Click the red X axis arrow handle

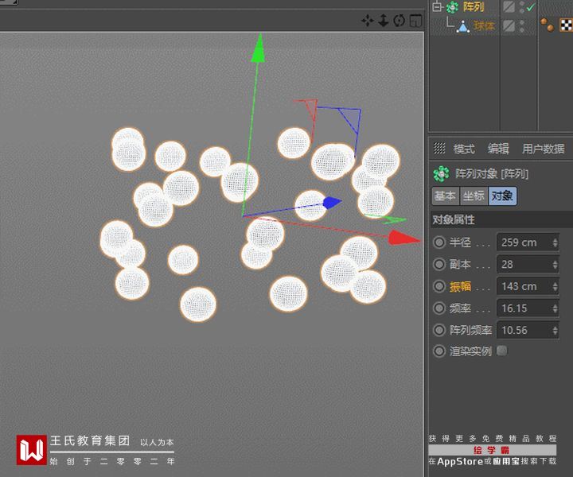coord(403,238)
